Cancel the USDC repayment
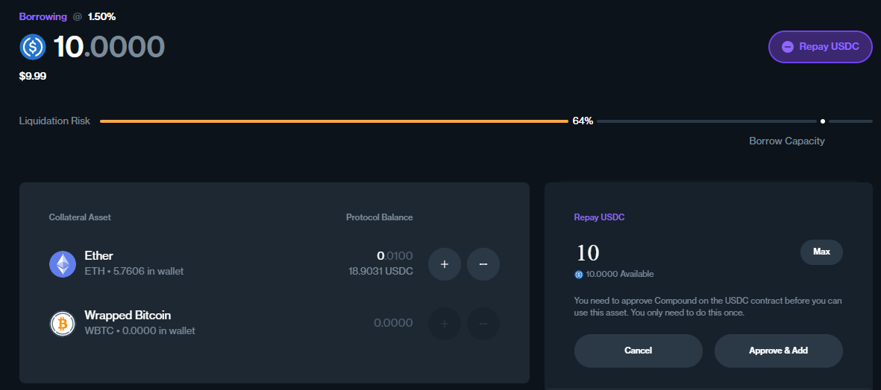Viewport: 881px width, 390px height. [638, 351]
